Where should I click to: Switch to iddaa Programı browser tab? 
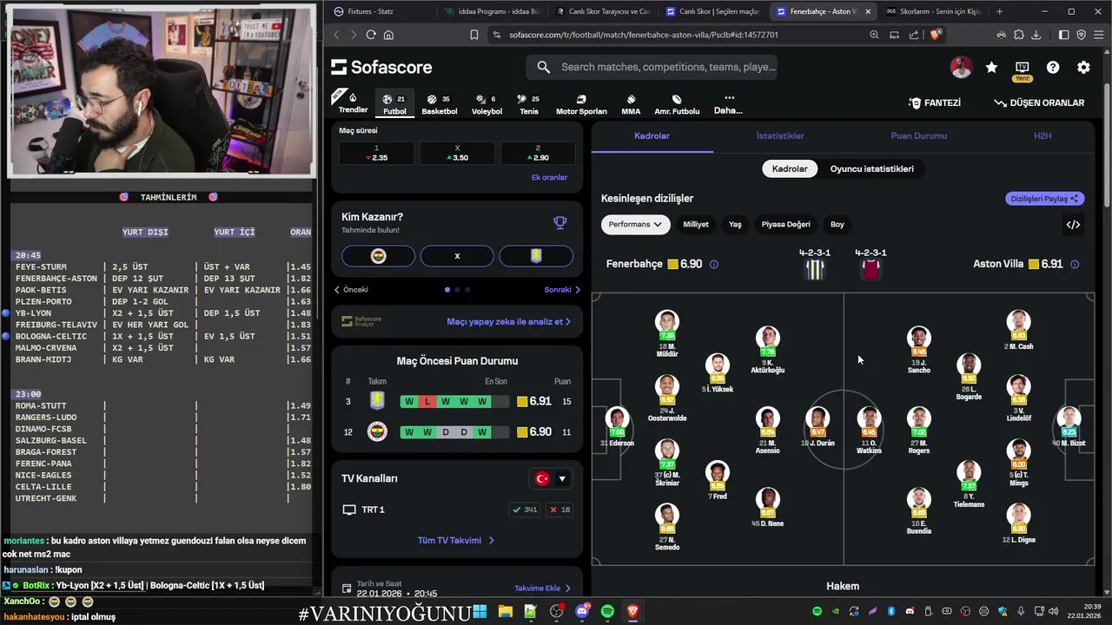click(491, 11)
